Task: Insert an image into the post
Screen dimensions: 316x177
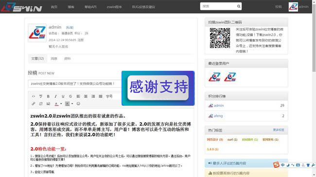Action: (48, 104)
